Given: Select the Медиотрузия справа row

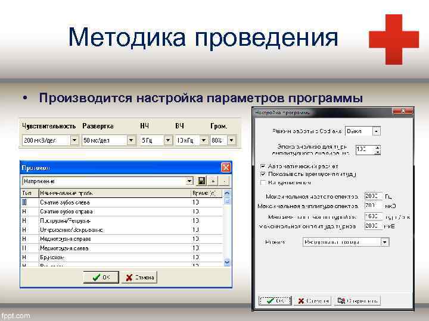Looking at the screenshot, I should point(122,239).
